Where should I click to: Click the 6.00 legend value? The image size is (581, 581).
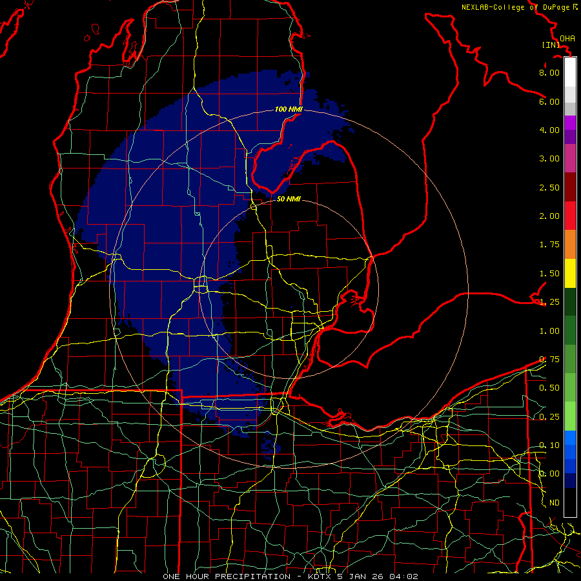click(x=549, y=101)
